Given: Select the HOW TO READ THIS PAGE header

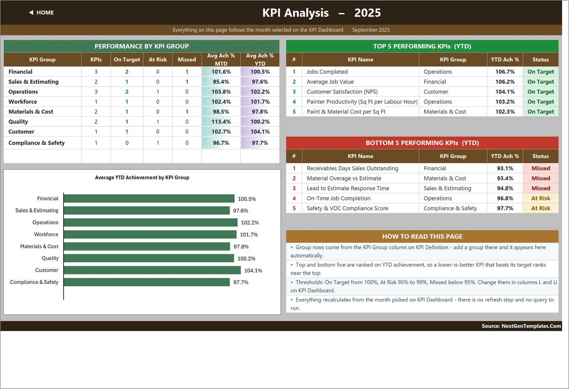Looking at the screenshot, I should [422, 236].
